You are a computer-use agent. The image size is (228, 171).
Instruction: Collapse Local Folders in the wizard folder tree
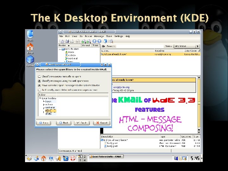40,98
